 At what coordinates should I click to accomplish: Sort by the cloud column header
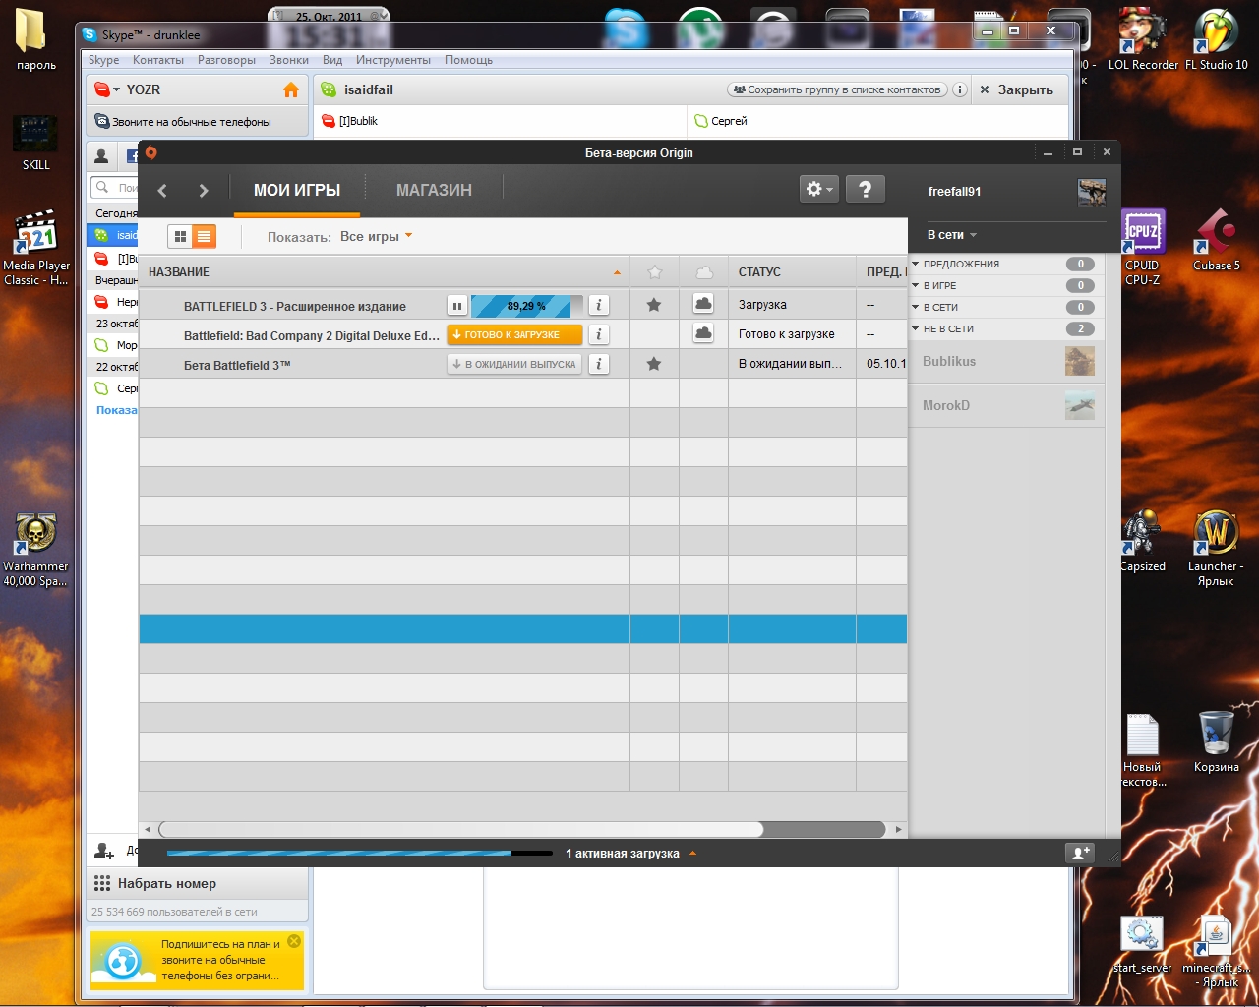pos(704,272)
